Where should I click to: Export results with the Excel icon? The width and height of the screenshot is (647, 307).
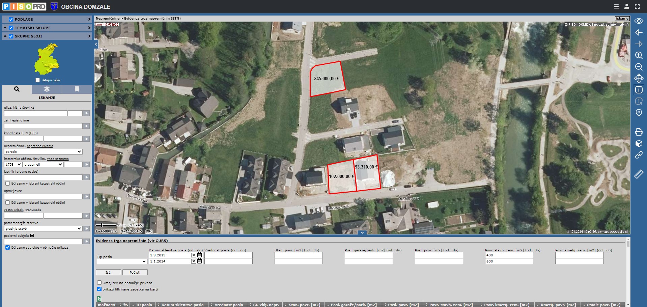click(99, 299)
